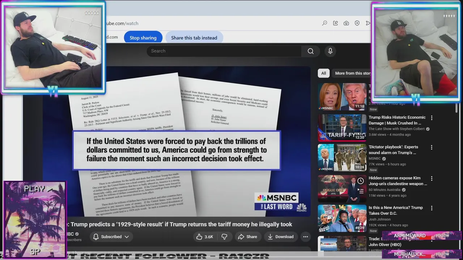The image size is (463, 260).
Task: Click the camera snapshot icon in browser toolbar
Action: click(x=346, y=23)
